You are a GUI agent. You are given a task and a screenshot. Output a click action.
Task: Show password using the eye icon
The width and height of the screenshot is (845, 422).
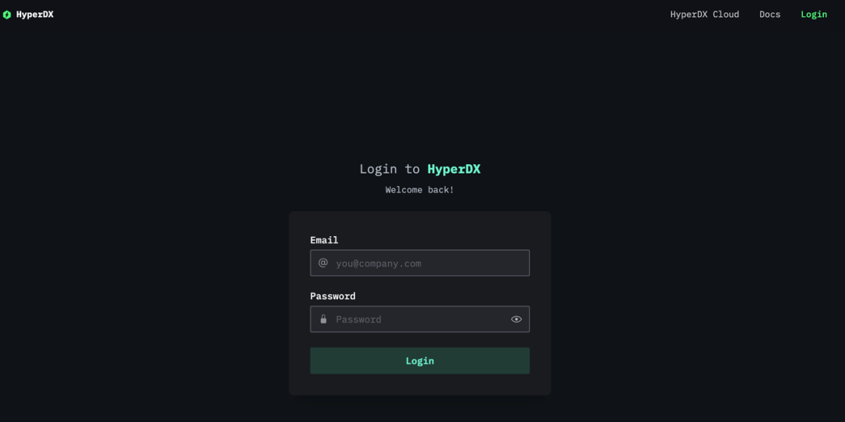pos(516,319)
